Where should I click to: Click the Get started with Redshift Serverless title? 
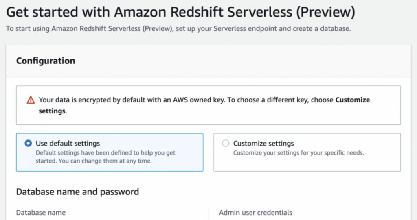click(x=181, y=12)
